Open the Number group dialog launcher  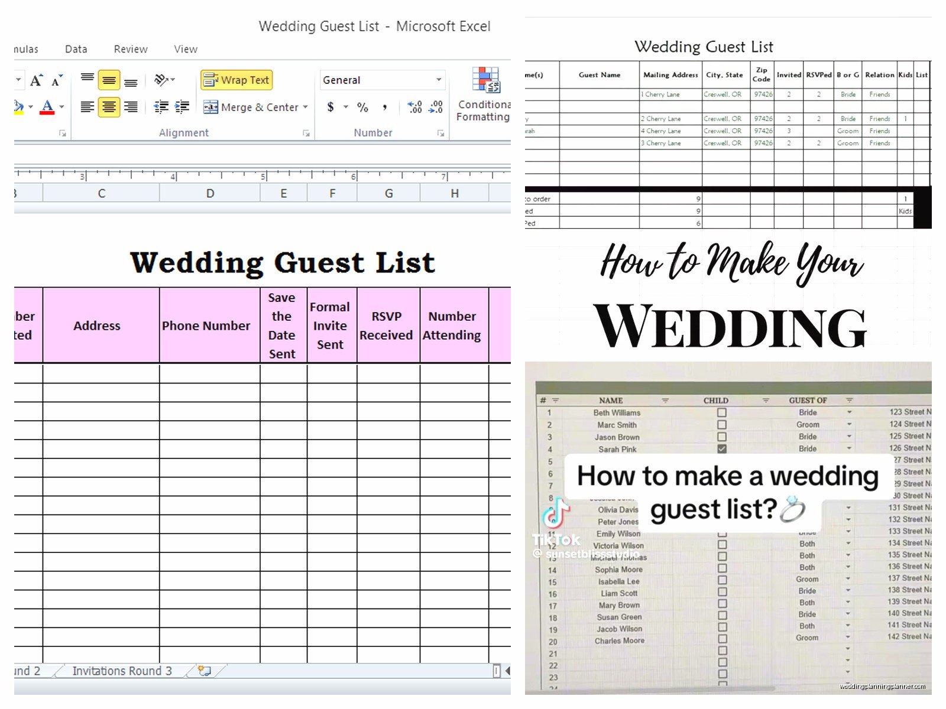click(x=440, y=134)
